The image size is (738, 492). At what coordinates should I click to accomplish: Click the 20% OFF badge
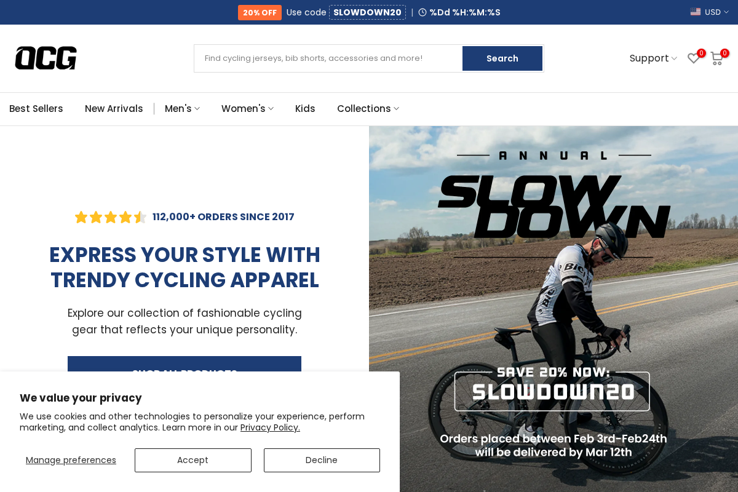point(260,12)
